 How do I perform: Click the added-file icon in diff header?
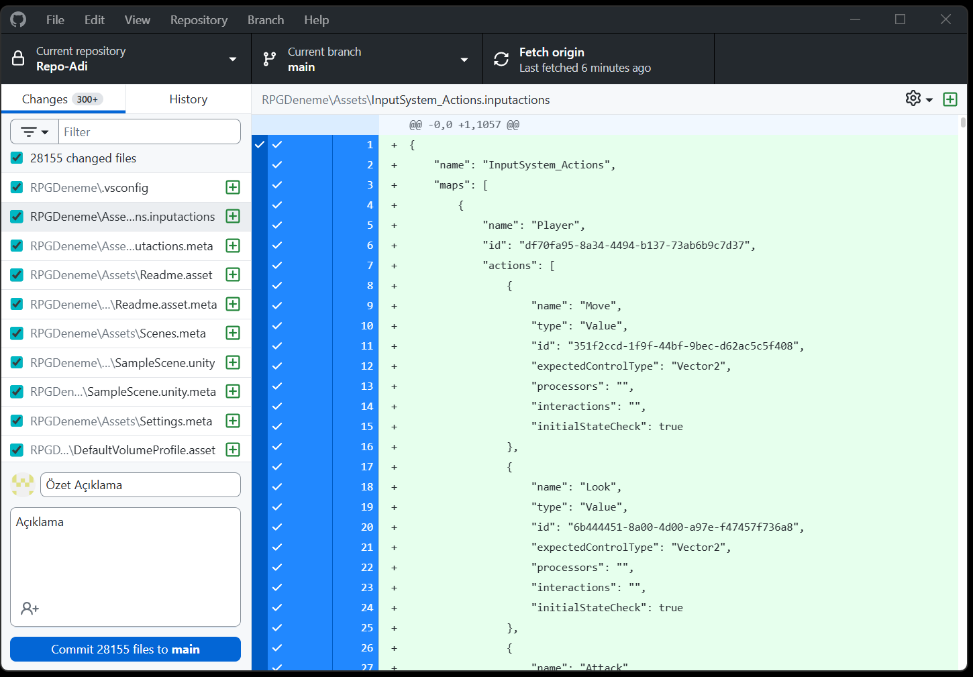[x=950, y=99]
